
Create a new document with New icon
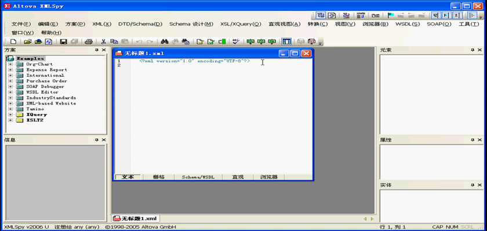(x=13, y=42)
